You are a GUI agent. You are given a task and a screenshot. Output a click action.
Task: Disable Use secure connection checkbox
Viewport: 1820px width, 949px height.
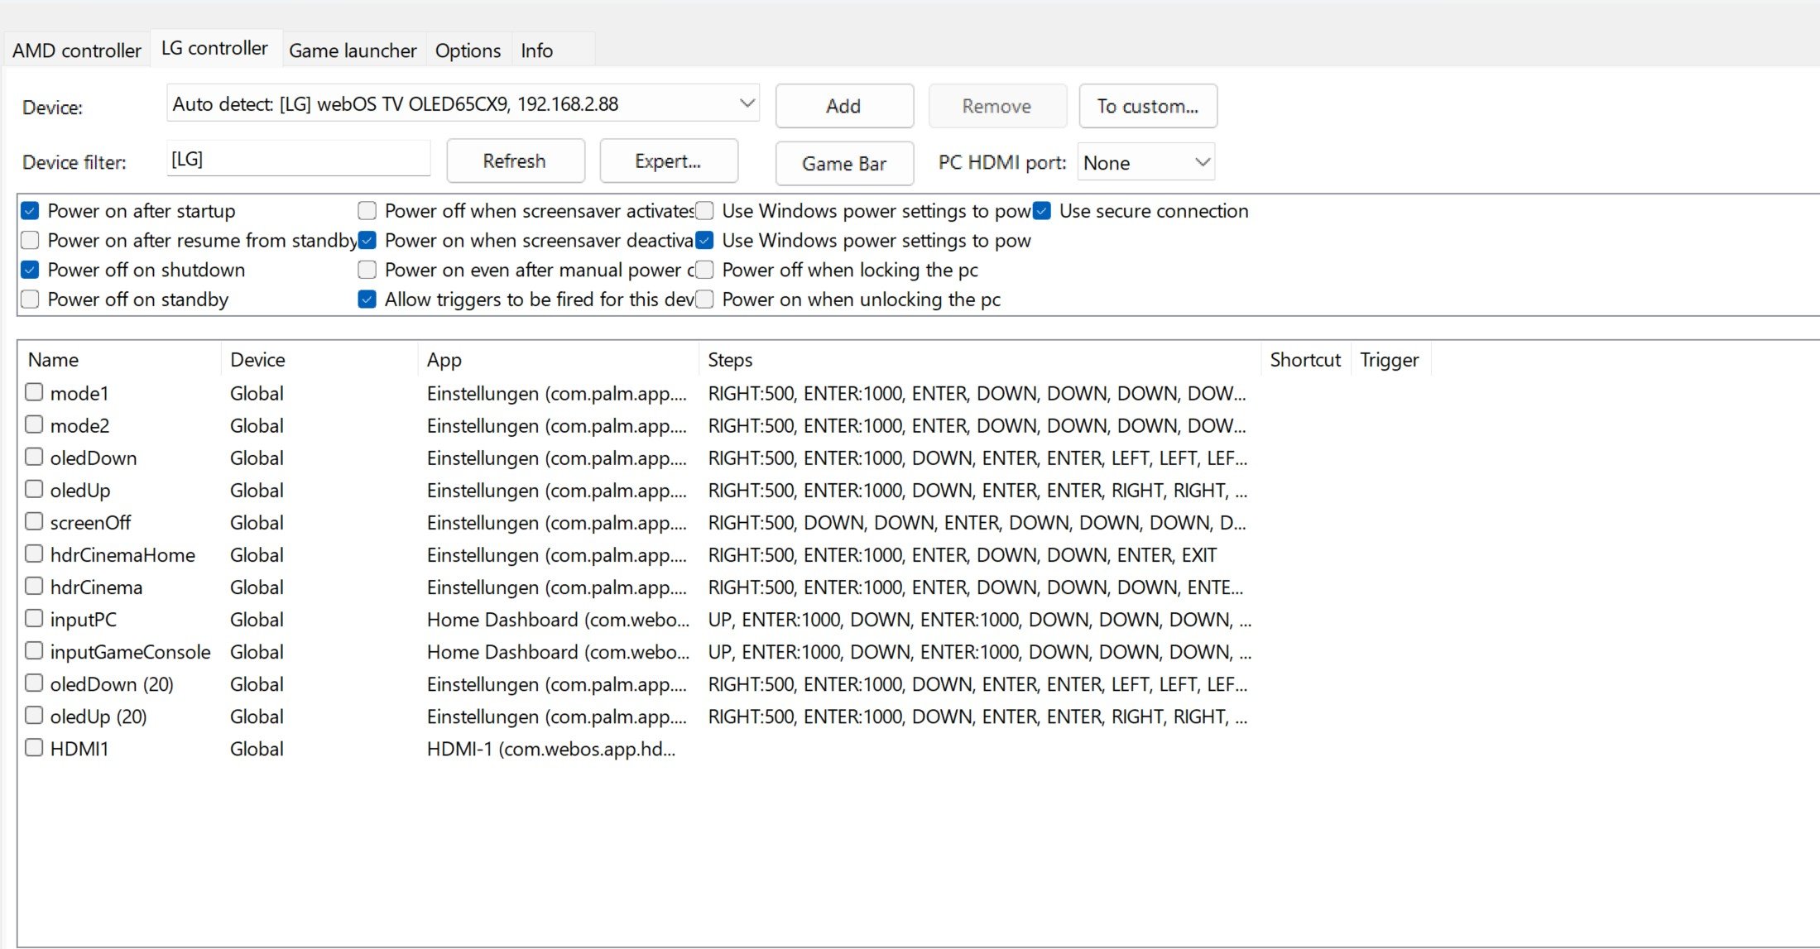pos(1042,211)
